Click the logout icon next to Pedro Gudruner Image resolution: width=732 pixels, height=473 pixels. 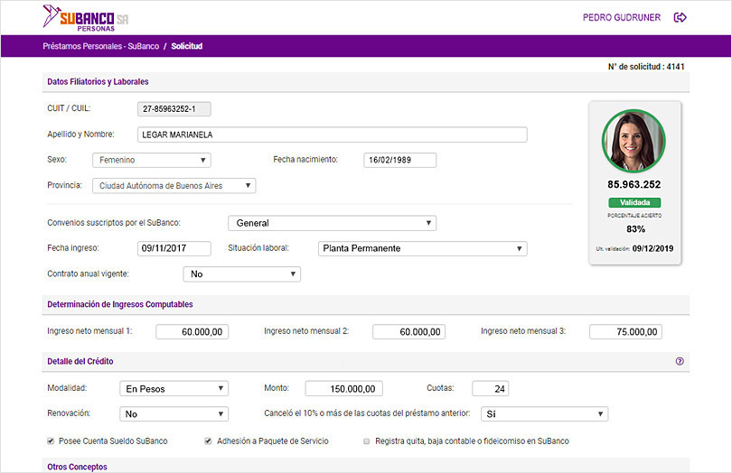point(680,17)
